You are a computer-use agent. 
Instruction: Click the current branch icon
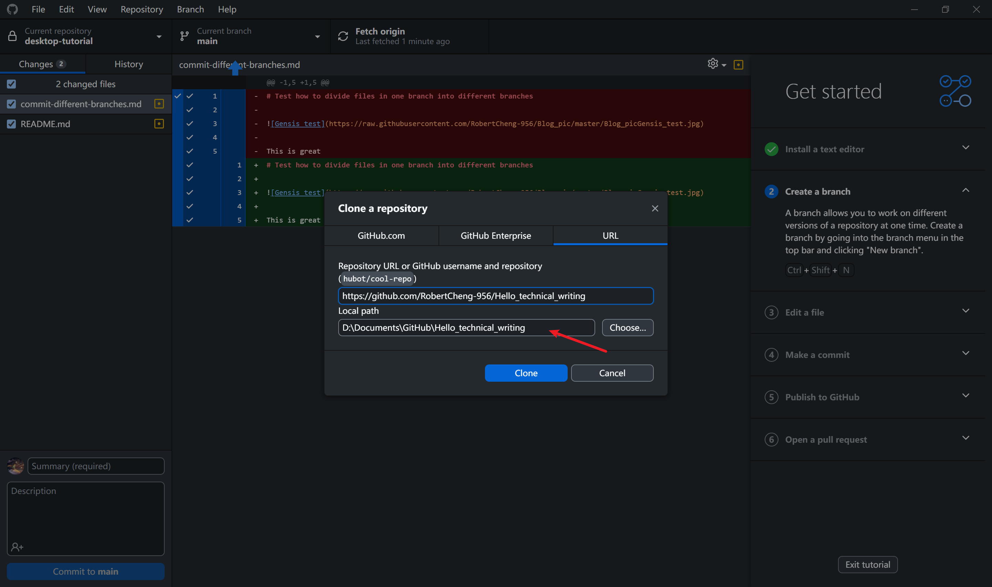tap(184, 36)
